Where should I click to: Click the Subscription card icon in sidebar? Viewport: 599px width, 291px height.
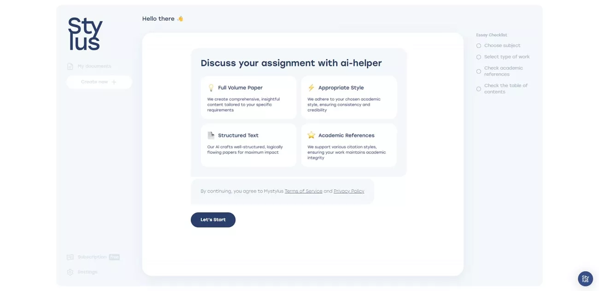[70, 257]
